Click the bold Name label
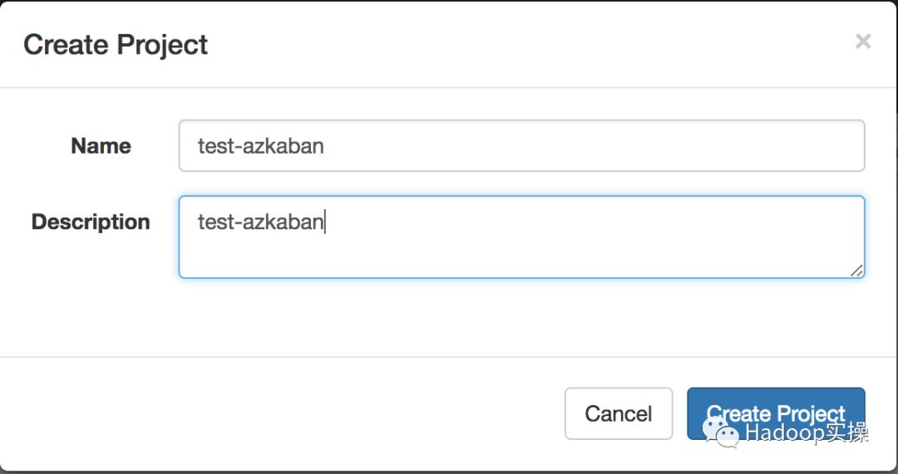Image resolution: width=898 pixels, height=474 pixels. [x=101, y=146]
